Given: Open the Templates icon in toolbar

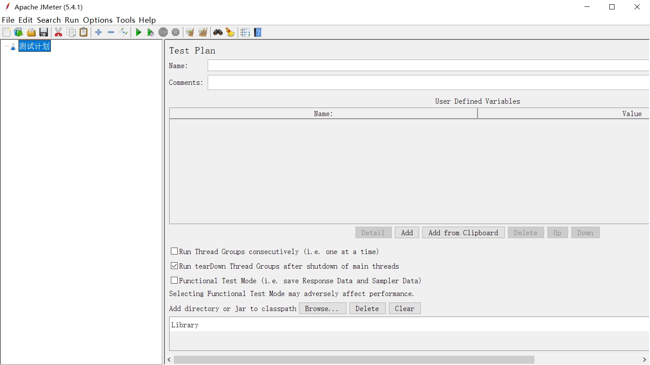Looking at the screenshot, I should (x=18, y=33).
